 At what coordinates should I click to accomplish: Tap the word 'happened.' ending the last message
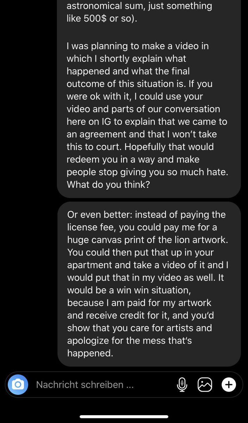click(x=90, y=353)
